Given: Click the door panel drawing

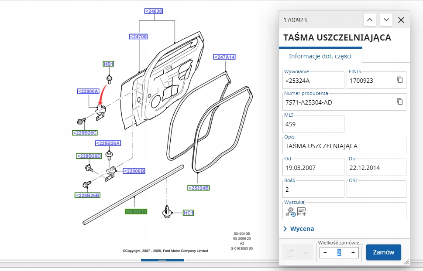Looking at the screenshot, I should (162, 81).
